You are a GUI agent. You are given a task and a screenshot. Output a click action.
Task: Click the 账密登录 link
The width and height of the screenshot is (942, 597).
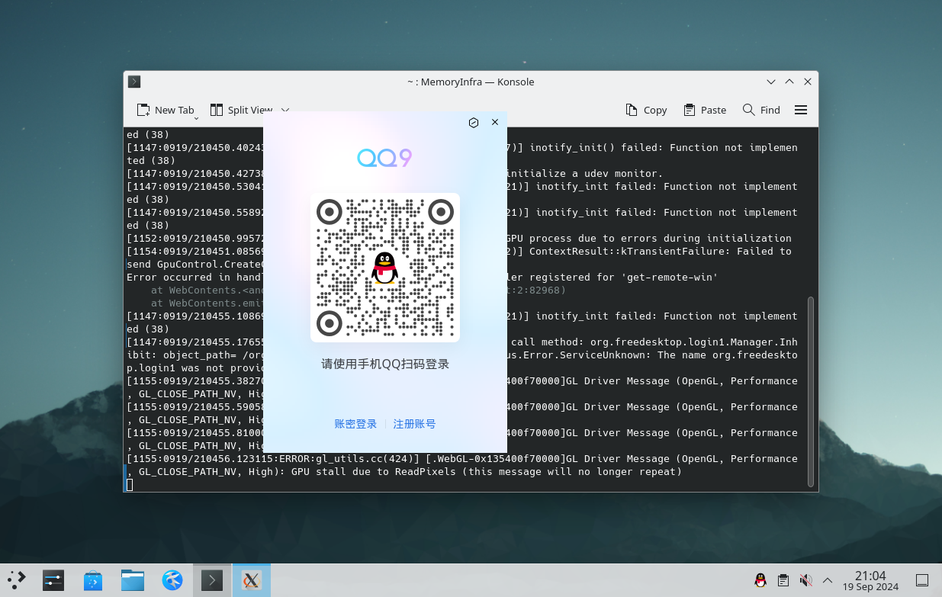[355, 424]
